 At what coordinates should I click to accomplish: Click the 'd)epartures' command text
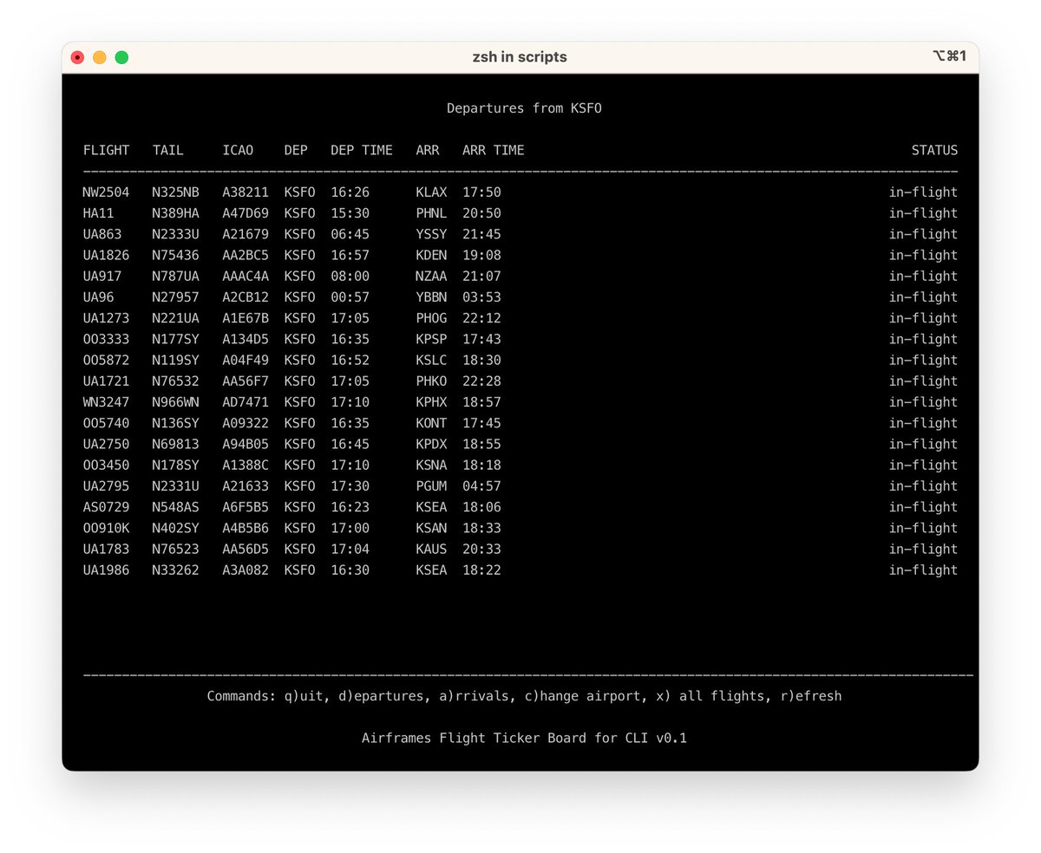[x=381, y=696]
